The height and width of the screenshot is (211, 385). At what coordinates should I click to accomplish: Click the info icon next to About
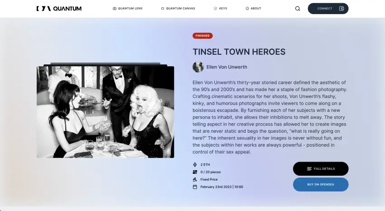247,8
